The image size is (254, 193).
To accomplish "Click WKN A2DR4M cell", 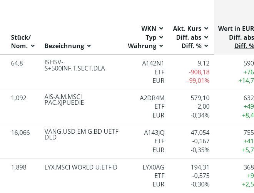I will pyautogui.click(x=152, y=98).
